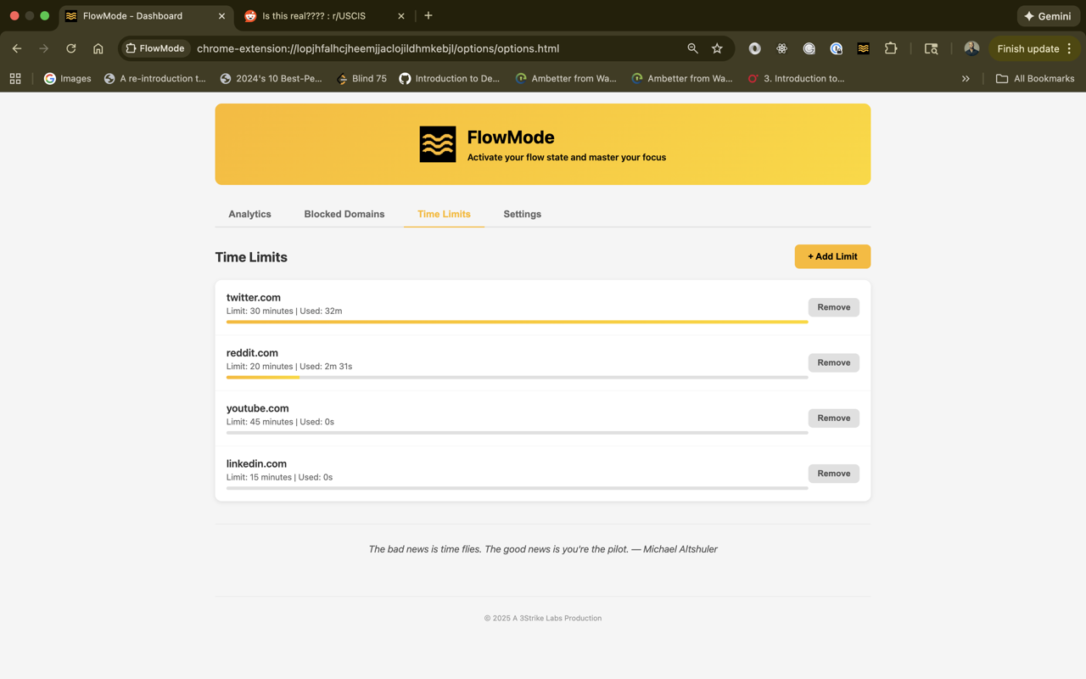Image resolution: width=1086 pixels, height=679 pixels.
Task: Click the FlowMode extension icon in toolbar
Action: pos(863,48)
